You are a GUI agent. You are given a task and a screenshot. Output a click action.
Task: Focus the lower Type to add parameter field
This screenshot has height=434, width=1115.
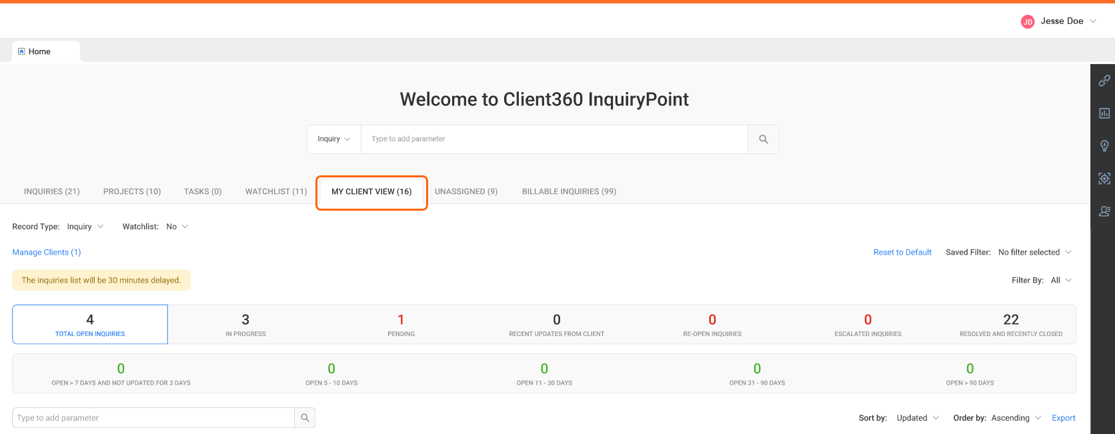[x=153, y=418]
